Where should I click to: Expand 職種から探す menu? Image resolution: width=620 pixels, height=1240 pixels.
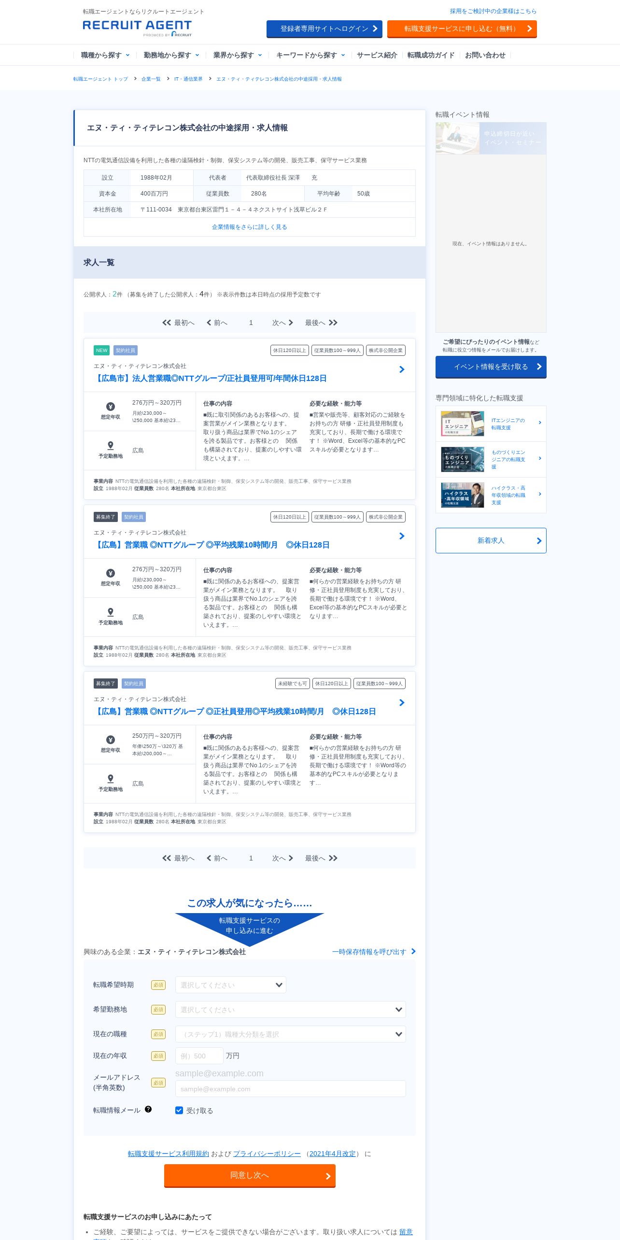pyautogui.click(x=105, y=55)
